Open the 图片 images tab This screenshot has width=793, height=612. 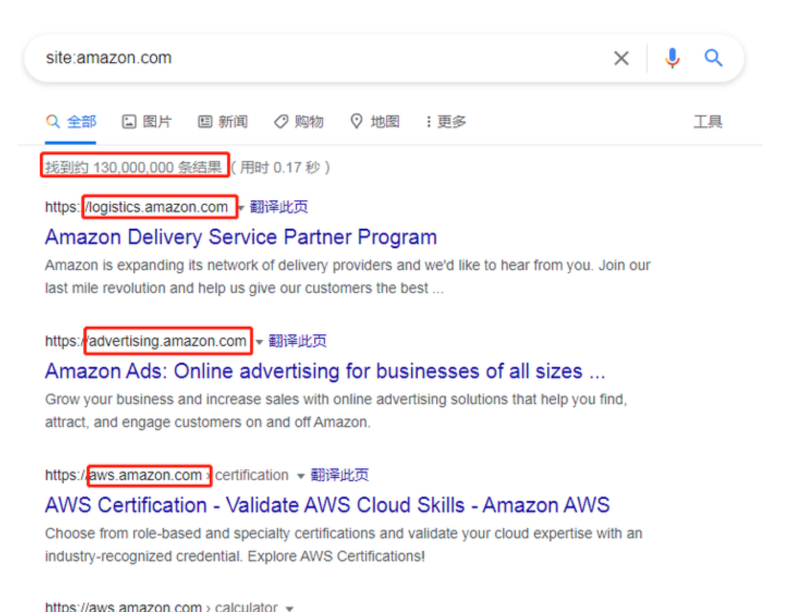coord(147,121)
